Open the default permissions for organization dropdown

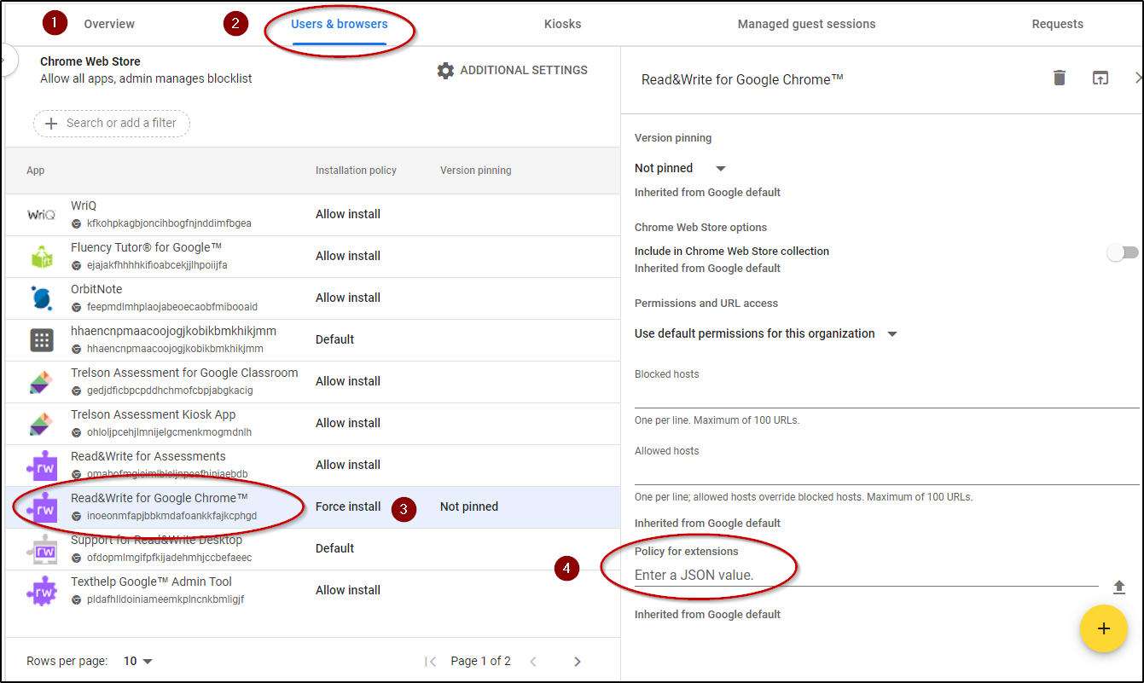click(766, 334)
